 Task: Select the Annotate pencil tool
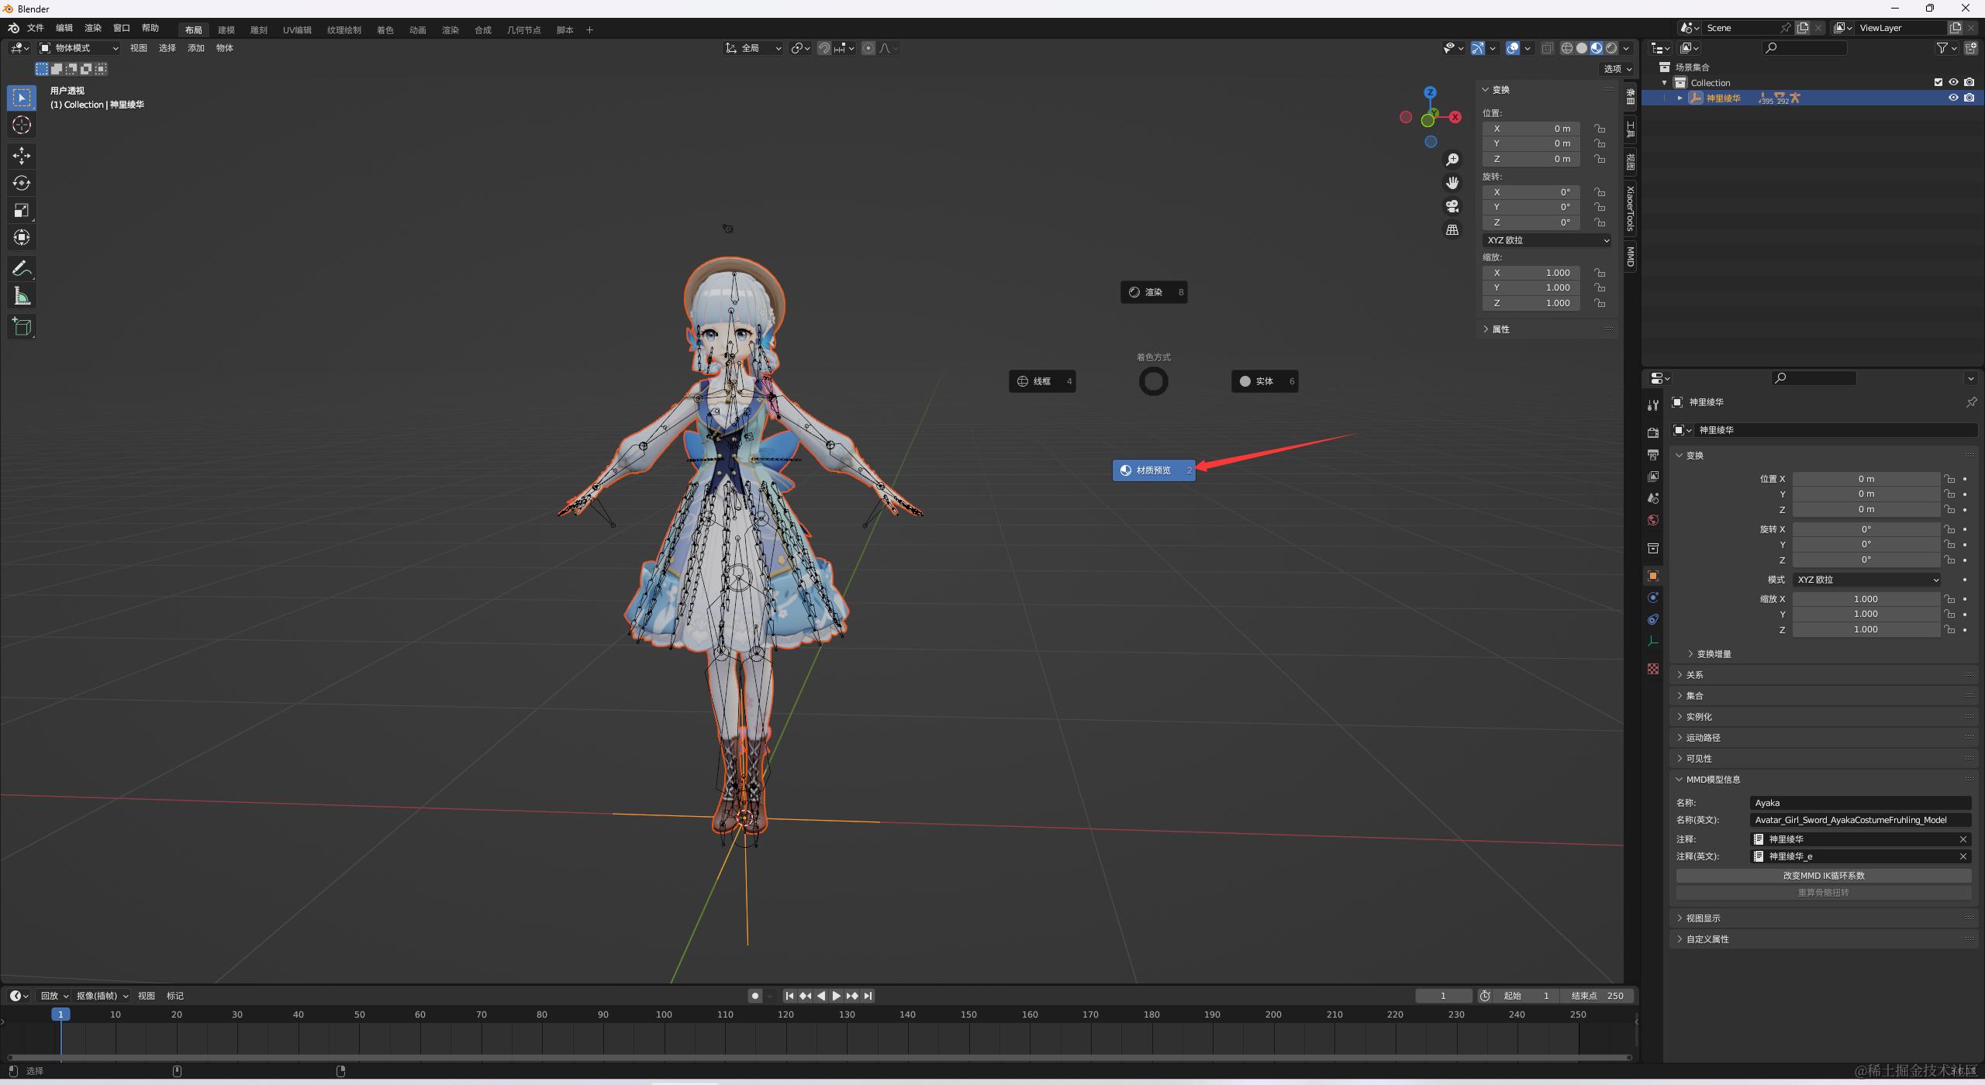point(22,269)
